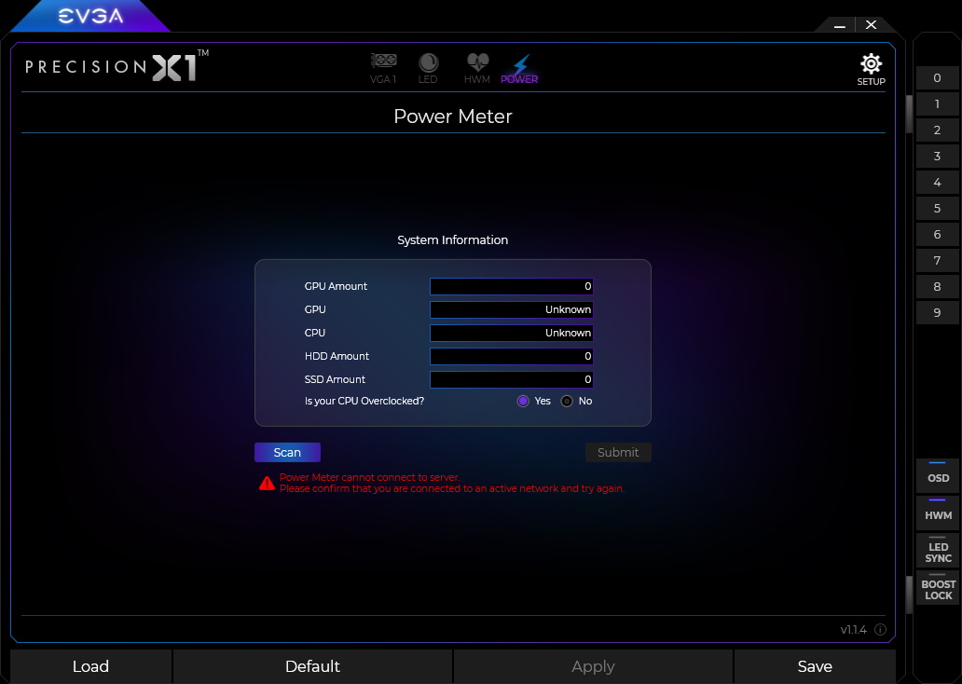Image resolution: width=962 pixels, height=684 pixels.
Task: Open the HWM hardware monitor icon
Action: 477,67
